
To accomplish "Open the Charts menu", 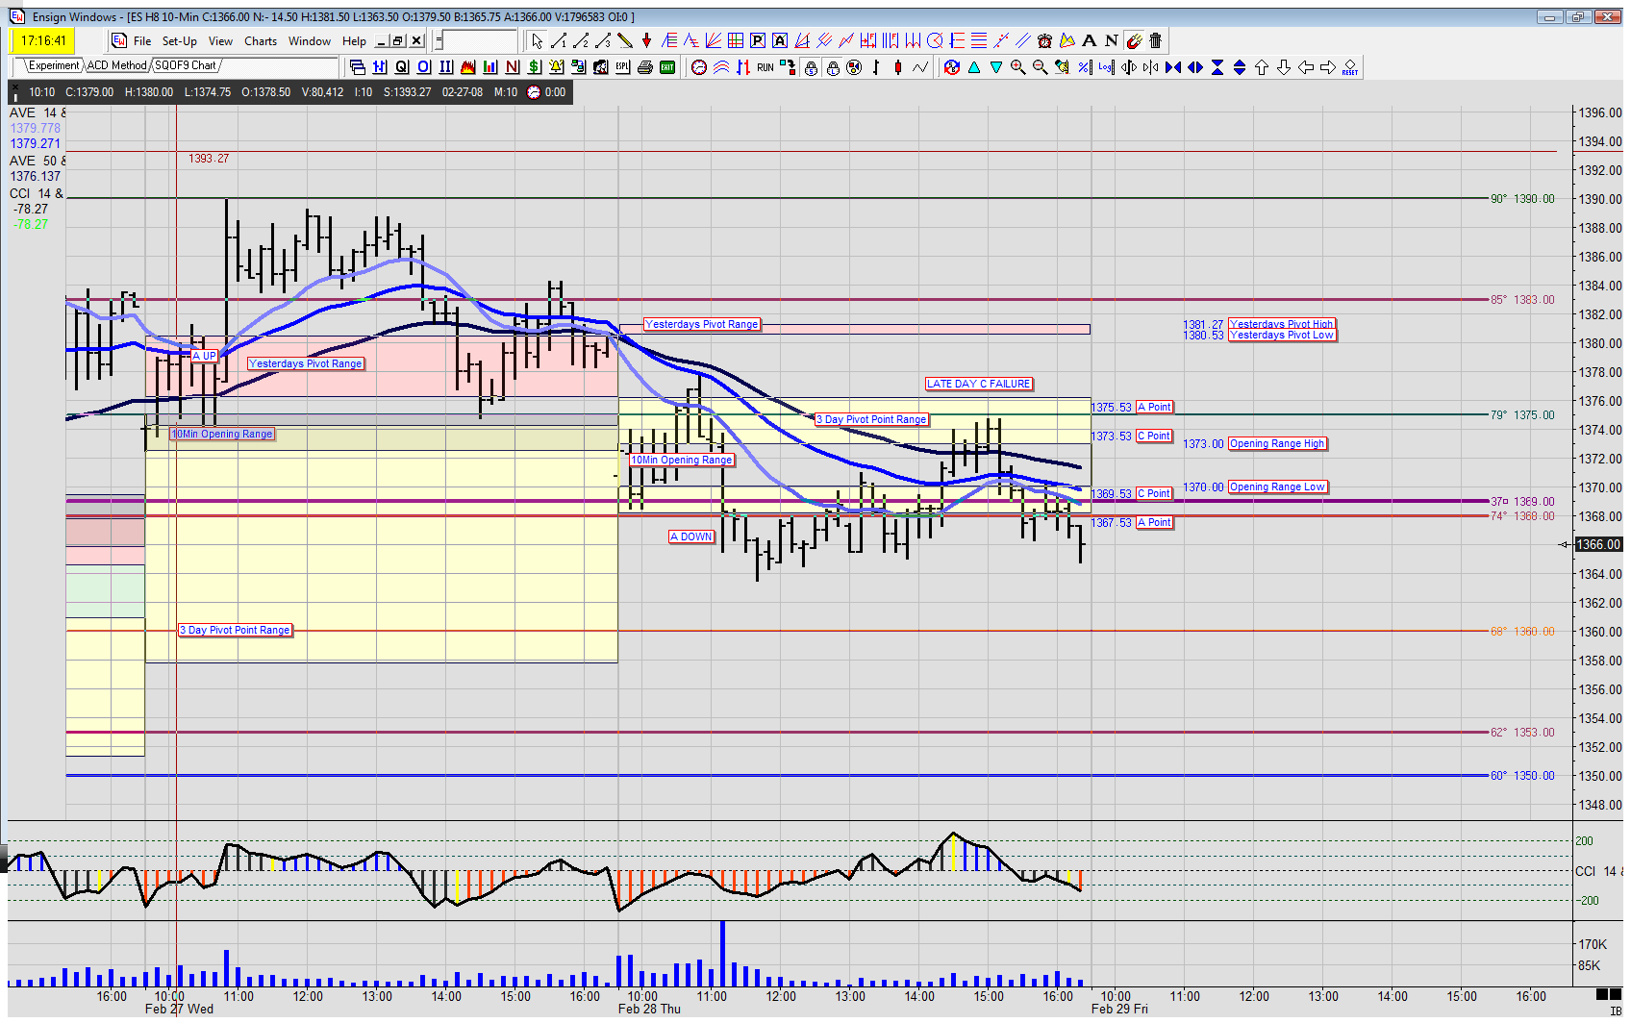I will (261, 41).
